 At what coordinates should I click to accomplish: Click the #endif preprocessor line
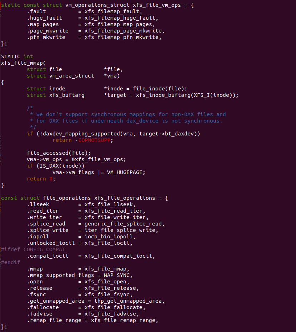(11, 262)
